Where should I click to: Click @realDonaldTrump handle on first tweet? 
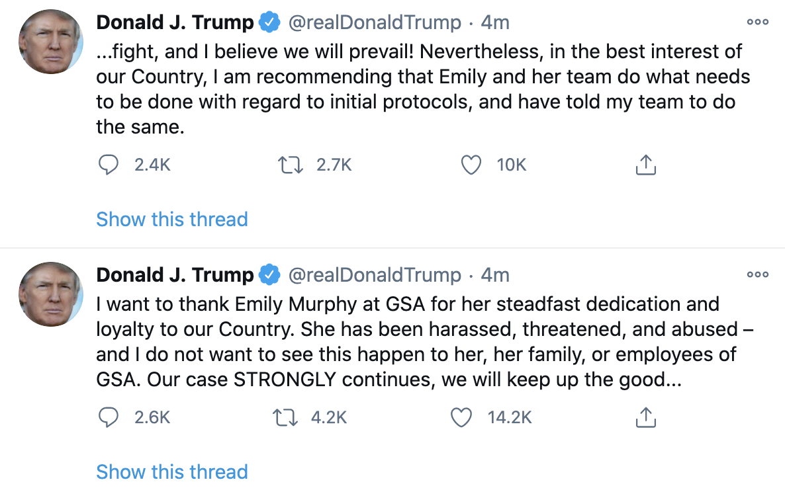click(x=373, y=22)
